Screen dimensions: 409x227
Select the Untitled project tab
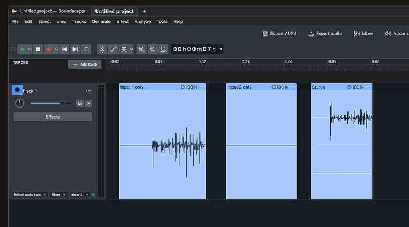click(x=114, y=11)
